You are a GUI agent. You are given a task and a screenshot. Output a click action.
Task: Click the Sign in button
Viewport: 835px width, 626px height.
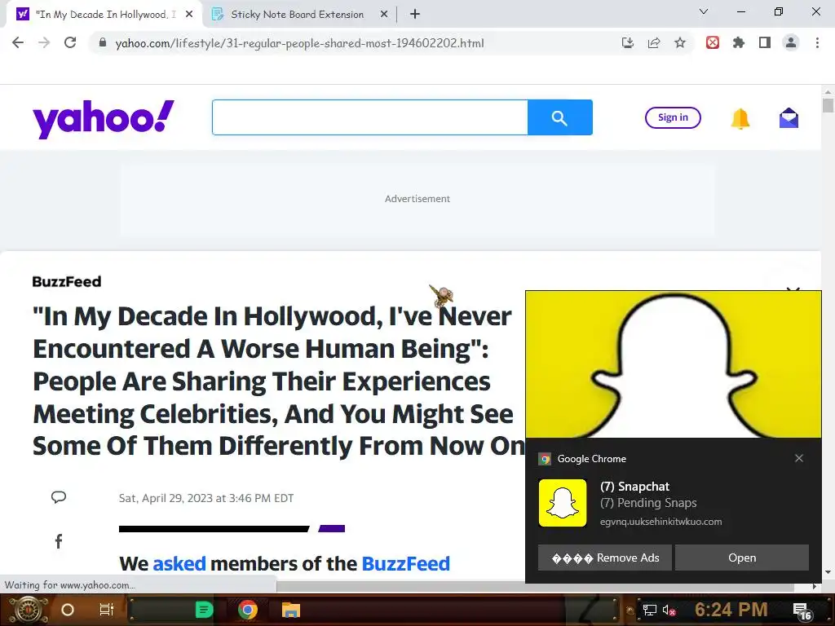tap(673, 117)
